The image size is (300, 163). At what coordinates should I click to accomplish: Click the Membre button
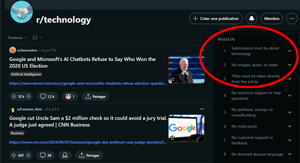[272, 18]
